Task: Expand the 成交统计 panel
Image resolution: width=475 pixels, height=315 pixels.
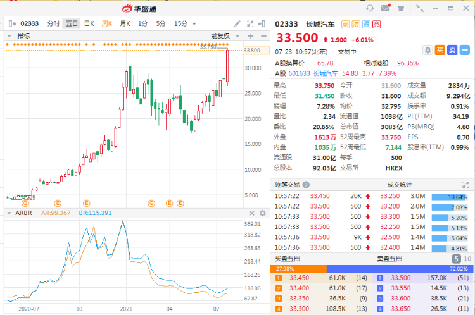Action: (465, 185)
